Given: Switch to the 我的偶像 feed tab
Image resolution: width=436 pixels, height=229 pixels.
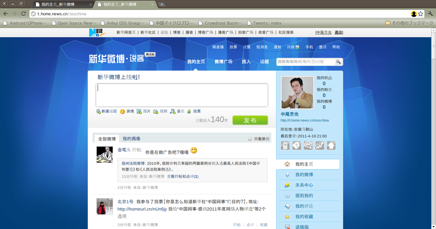Looking at the screenshot, I should tap(132, 139).
